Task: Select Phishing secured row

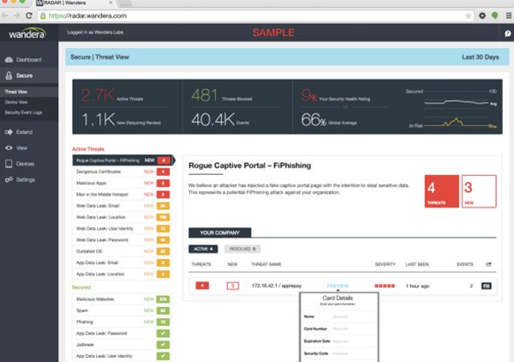Action: coord(122,322)
